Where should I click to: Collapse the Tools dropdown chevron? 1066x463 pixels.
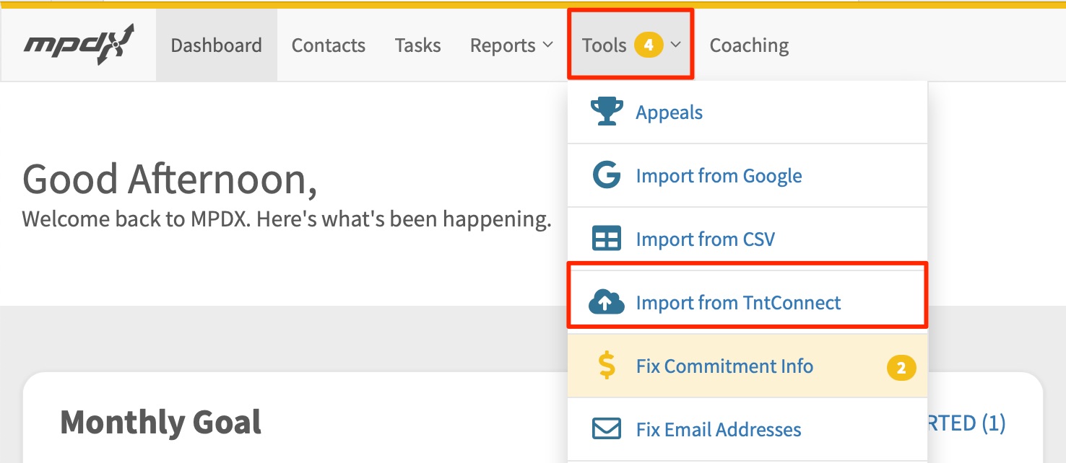tap(675, 45)
